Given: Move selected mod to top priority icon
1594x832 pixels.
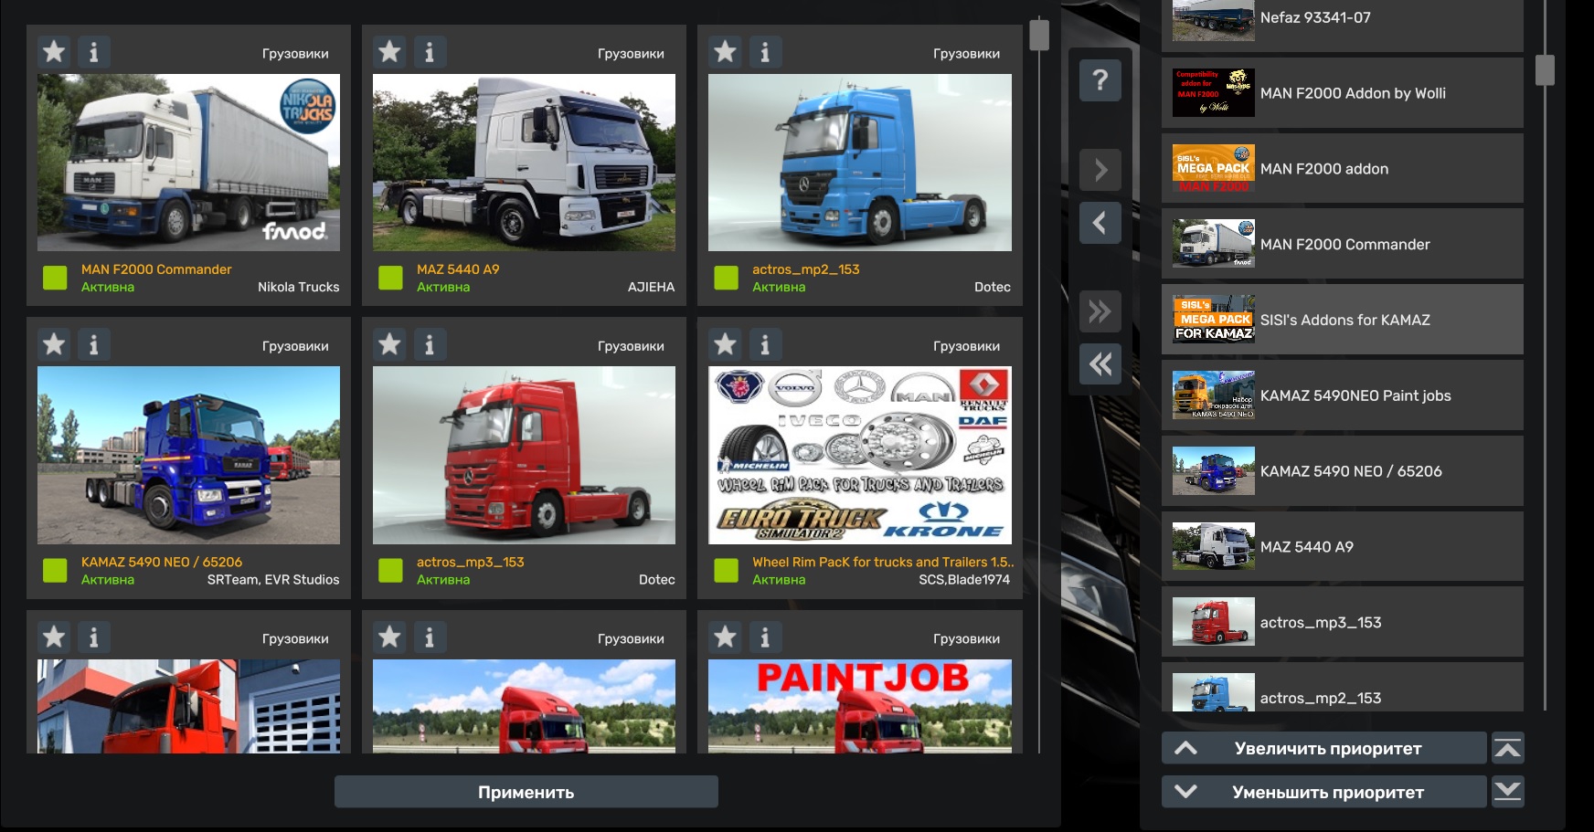Looking at the screenshot, I should pos(1508,749).
